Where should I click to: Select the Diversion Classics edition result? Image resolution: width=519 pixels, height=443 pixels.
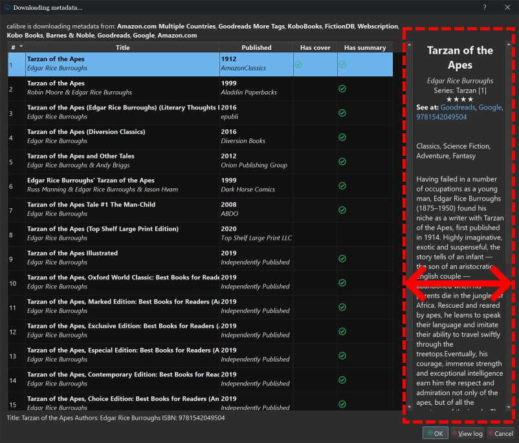tap(200, 136)
